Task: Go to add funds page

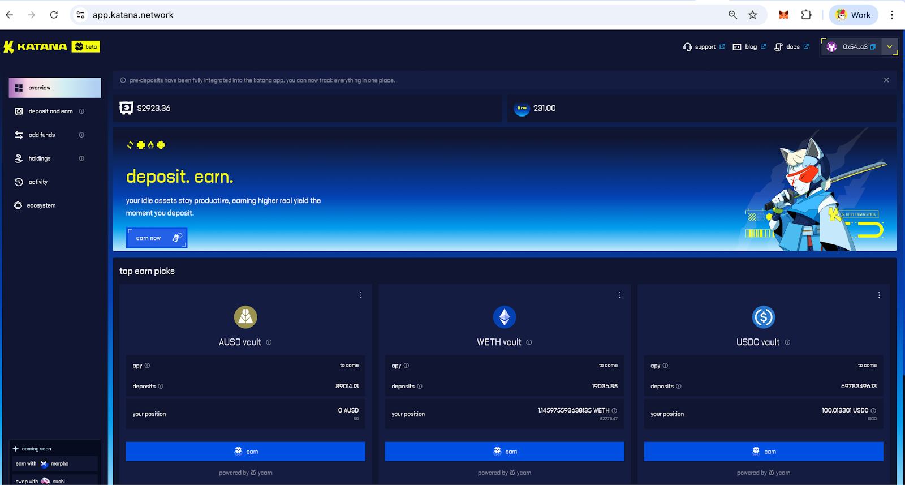Action: coord(42,135)
